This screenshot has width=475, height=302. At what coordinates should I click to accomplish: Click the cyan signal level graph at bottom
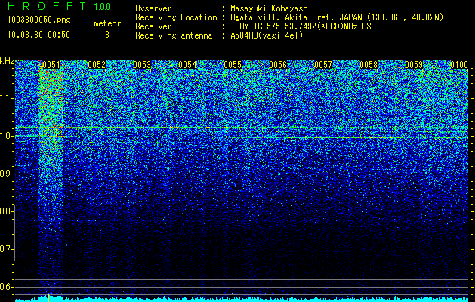pos(242,299)
